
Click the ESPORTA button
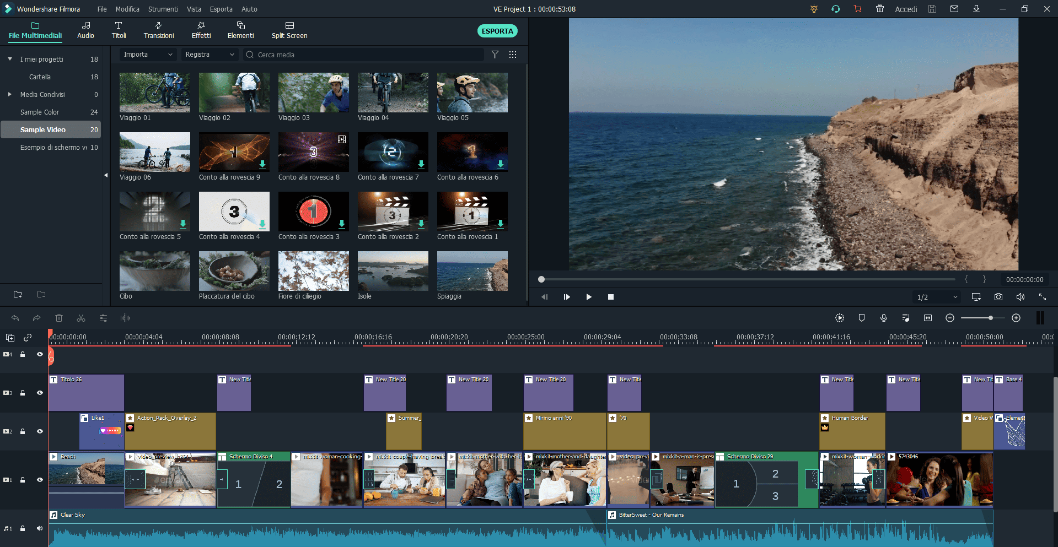pos(497,31)
